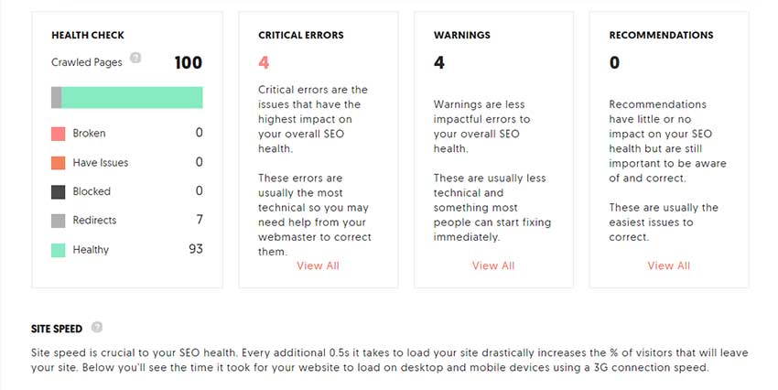The height and width of the screenshot is (390, 778).
Task: Click the Redirects row count 7
Action: click(x=200, y=220)
